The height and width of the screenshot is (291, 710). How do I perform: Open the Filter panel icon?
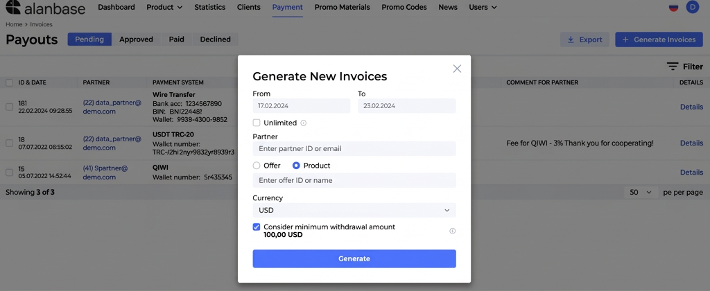(x=673, y=67)
